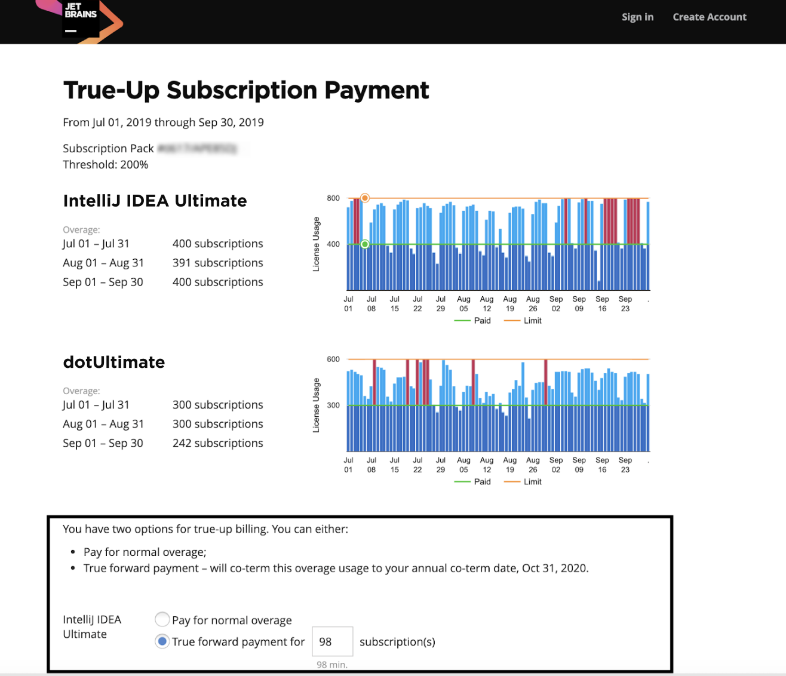Click the License Usage axis title on dotUltimate chart
Image resolution: width=786 pixels, height=676 pixels.
(x=317, y=405)
